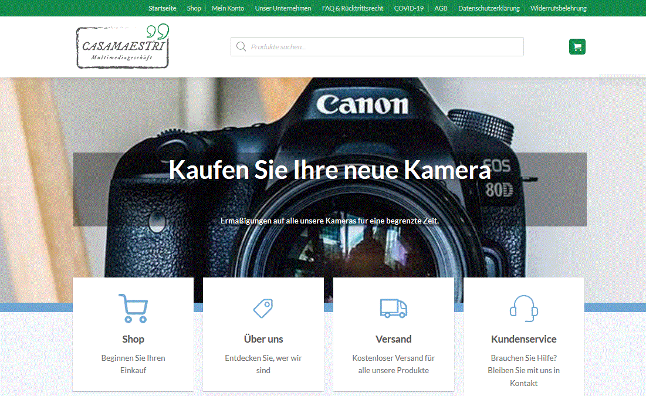Image resolution: width=646 pixels, height=396 pixels.
Task: Open Widerrufsbelehrung menu item
Action: tap(558, 8)
